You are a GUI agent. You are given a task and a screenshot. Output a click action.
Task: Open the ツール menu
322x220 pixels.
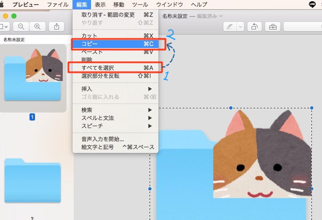(140, 4)
